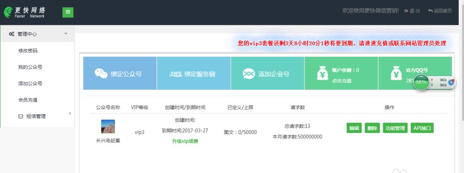Click the red vip3 expiry notice
The image size is (464, 173).
coord(342,43)
